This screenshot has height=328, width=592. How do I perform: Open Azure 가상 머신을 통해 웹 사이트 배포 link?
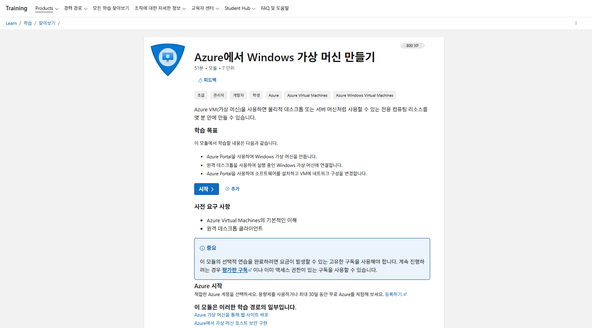coord(231,315)
